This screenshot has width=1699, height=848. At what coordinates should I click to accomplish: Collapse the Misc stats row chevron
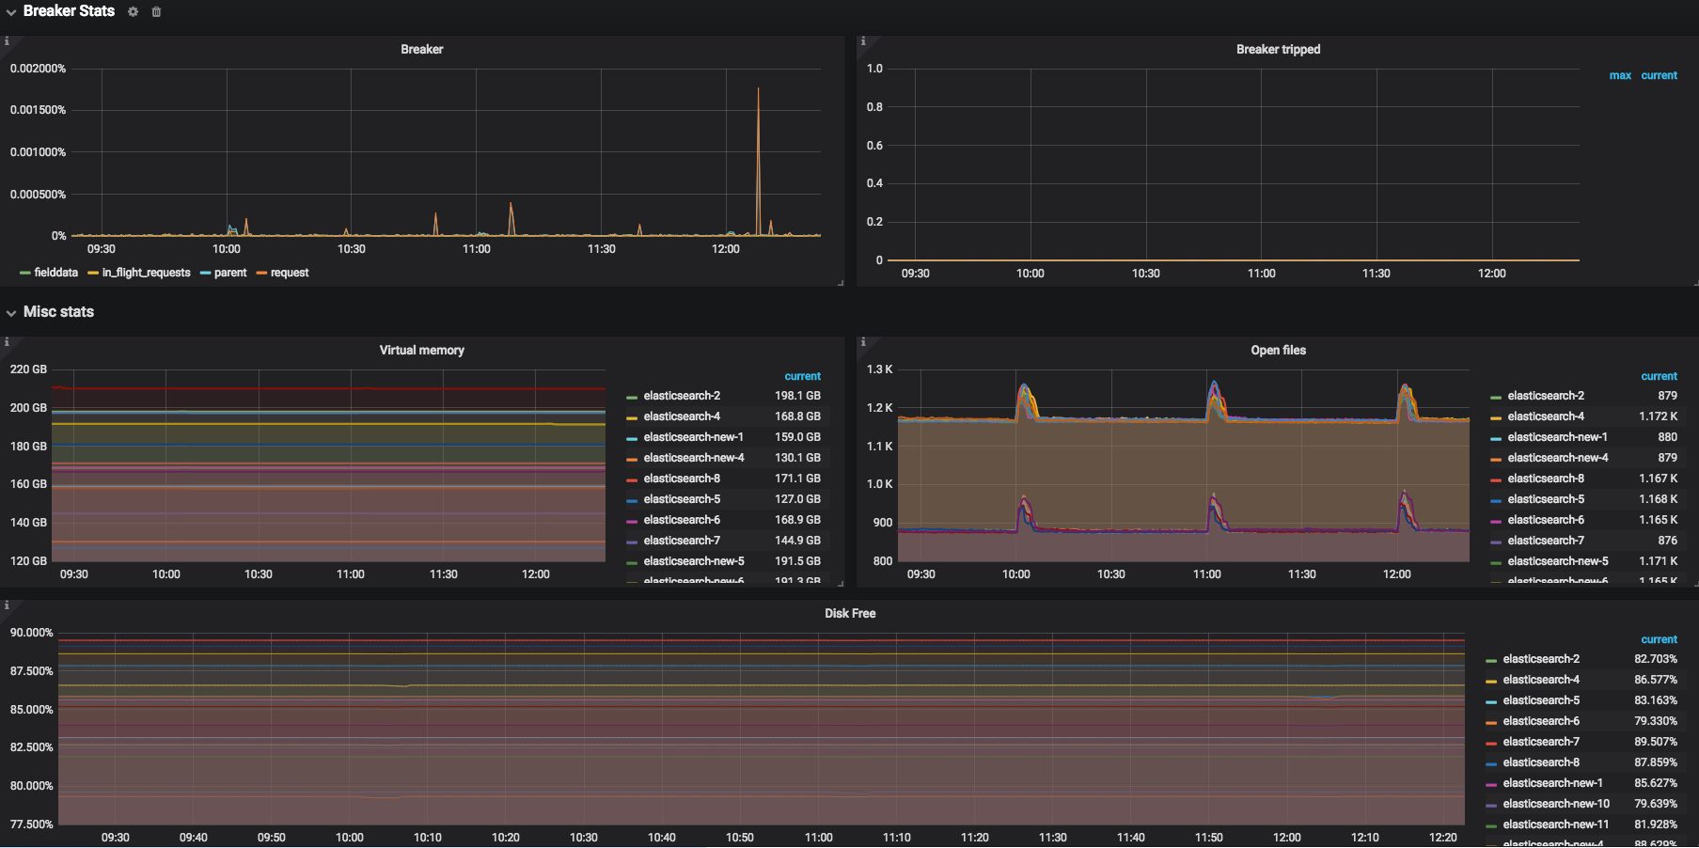tap(11, 312)
